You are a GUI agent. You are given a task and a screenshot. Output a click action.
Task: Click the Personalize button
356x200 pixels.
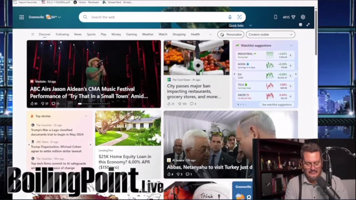point(231,34)
